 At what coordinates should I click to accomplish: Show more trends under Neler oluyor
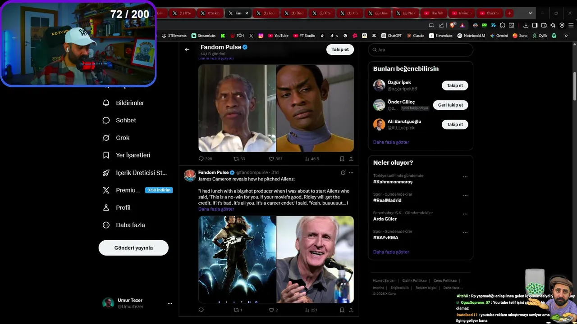tap(391, 252)
